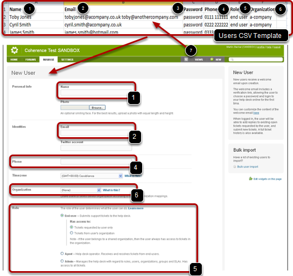Open the Bulk user import link

point(247,166)
